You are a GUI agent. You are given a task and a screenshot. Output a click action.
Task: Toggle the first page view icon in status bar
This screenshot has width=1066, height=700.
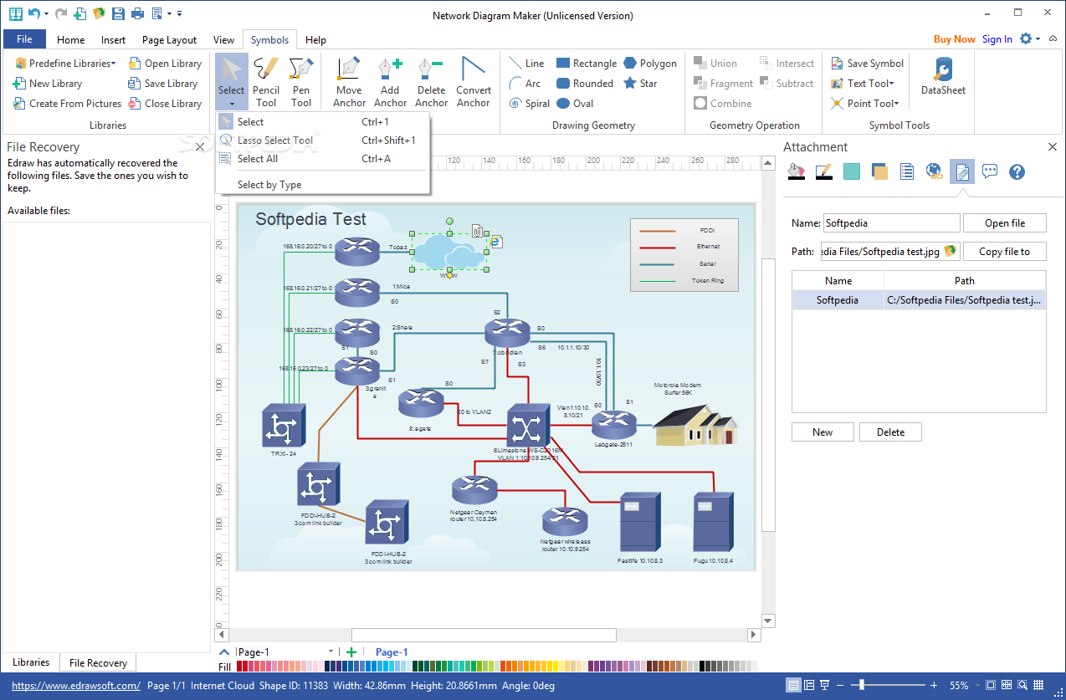pyautogui.click(x=793, y=686)
